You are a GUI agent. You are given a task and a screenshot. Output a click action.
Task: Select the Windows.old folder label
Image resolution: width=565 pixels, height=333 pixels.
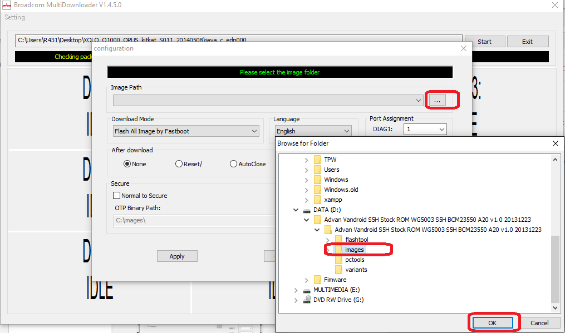(341, 190)
